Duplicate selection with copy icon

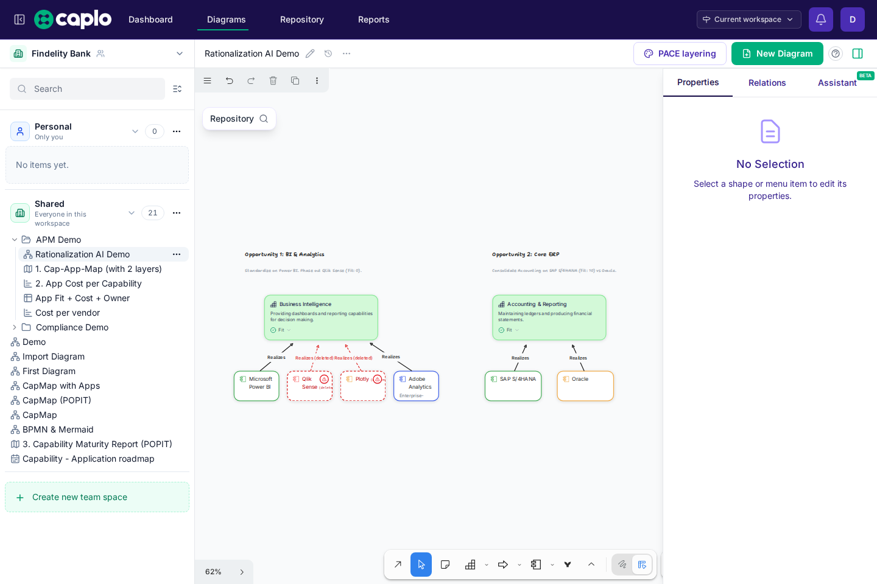click(x=295, y=80)
